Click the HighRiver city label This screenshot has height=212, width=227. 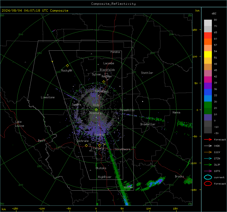tap(105, 177)
